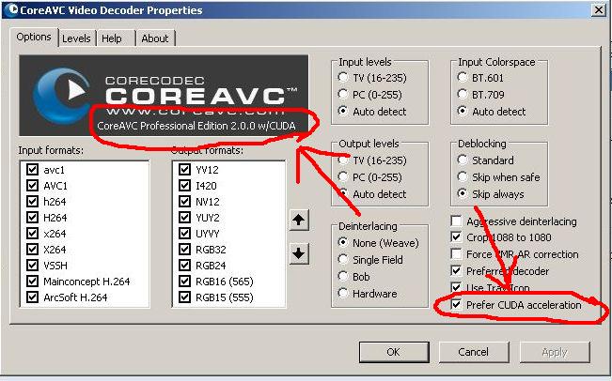The image size is (612, 381).
Task: Choose Auto detect under Input Colorspace
Action: click(x=463, y=111)
